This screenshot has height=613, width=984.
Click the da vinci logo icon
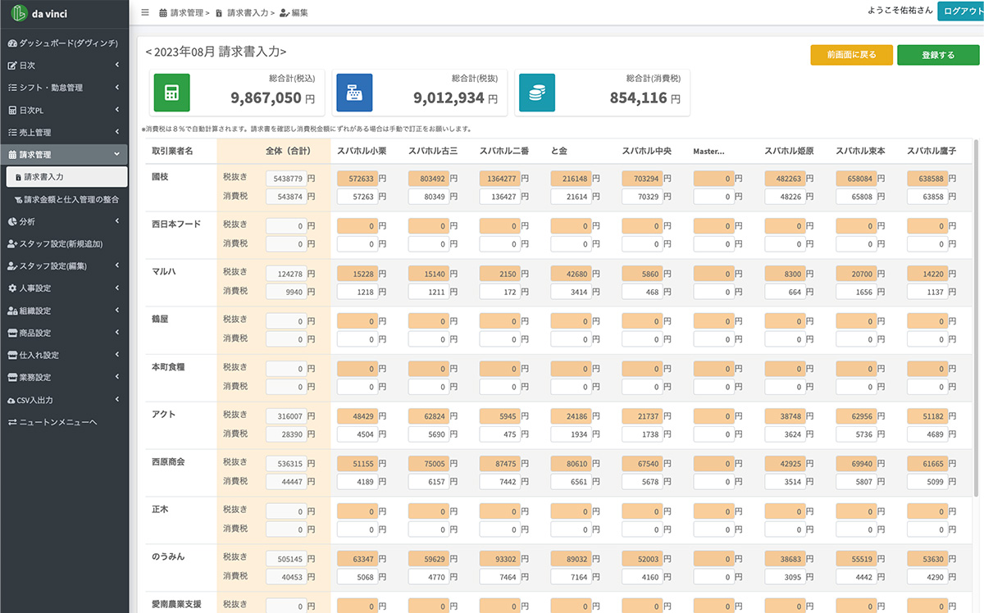[19, 15]
